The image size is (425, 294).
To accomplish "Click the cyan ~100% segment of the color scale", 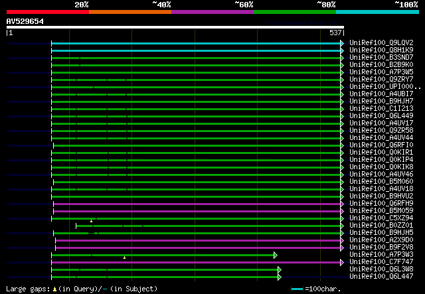I will coord(377,12).
